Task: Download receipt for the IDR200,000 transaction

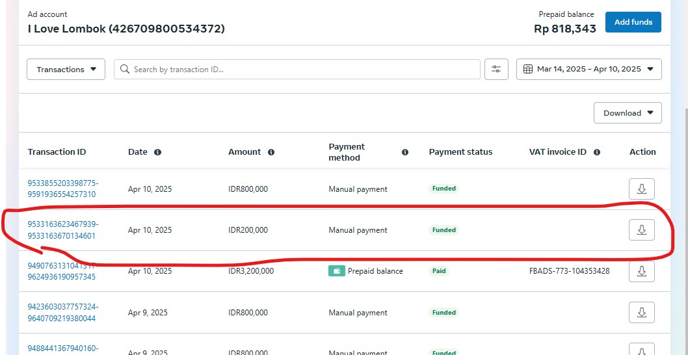Action: (x=641, y=230)
